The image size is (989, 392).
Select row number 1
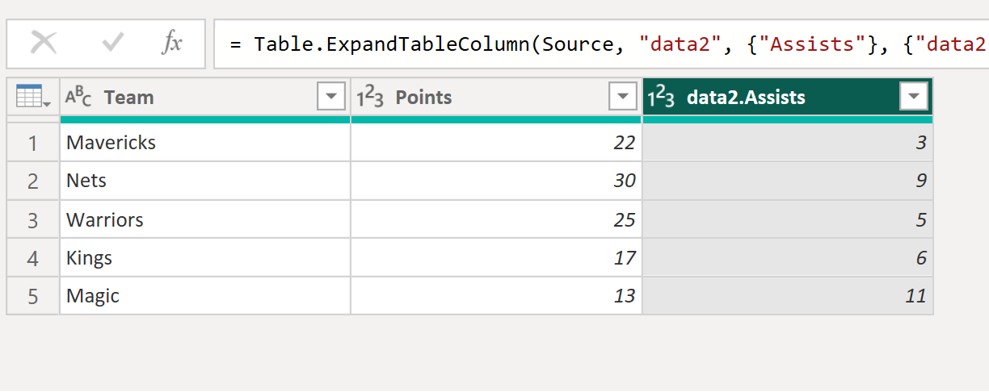tap(33, 143)
